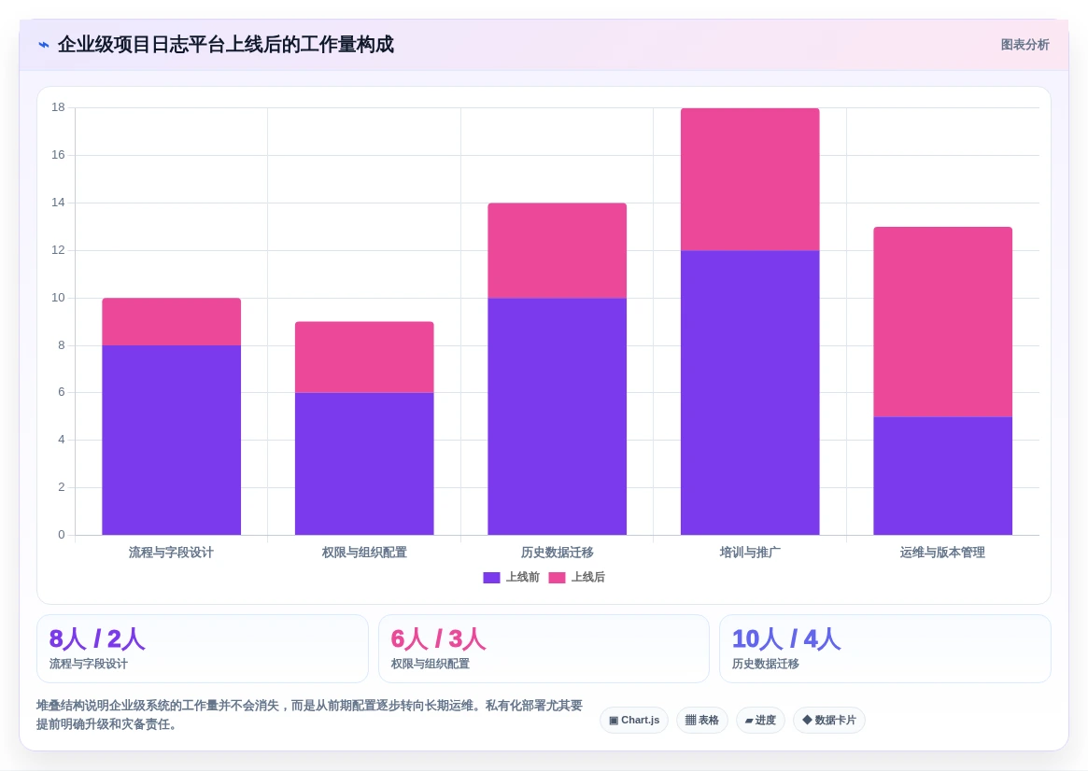Click purple bar segment for 运维与版本管理

943,476
